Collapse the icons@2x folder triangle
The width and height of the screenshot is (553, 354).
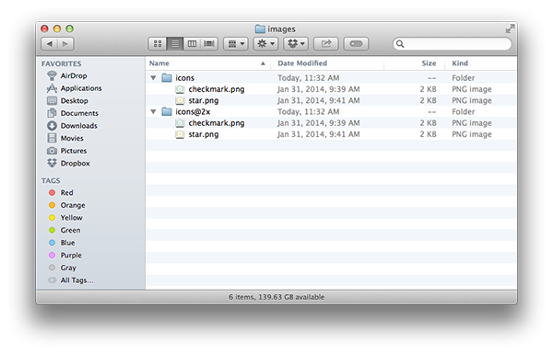tap(153, 111)
